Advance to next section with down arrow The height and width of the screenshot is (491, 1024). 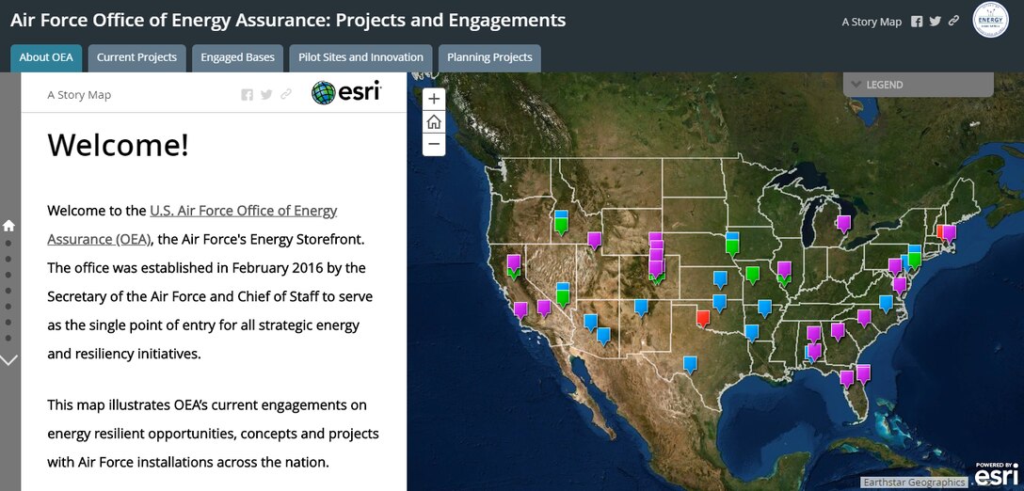click(8, 359)
